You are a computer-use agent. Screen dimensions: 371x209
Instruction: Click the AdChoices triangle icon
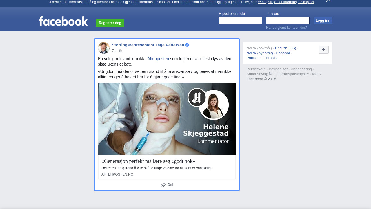tap(271, 74)
